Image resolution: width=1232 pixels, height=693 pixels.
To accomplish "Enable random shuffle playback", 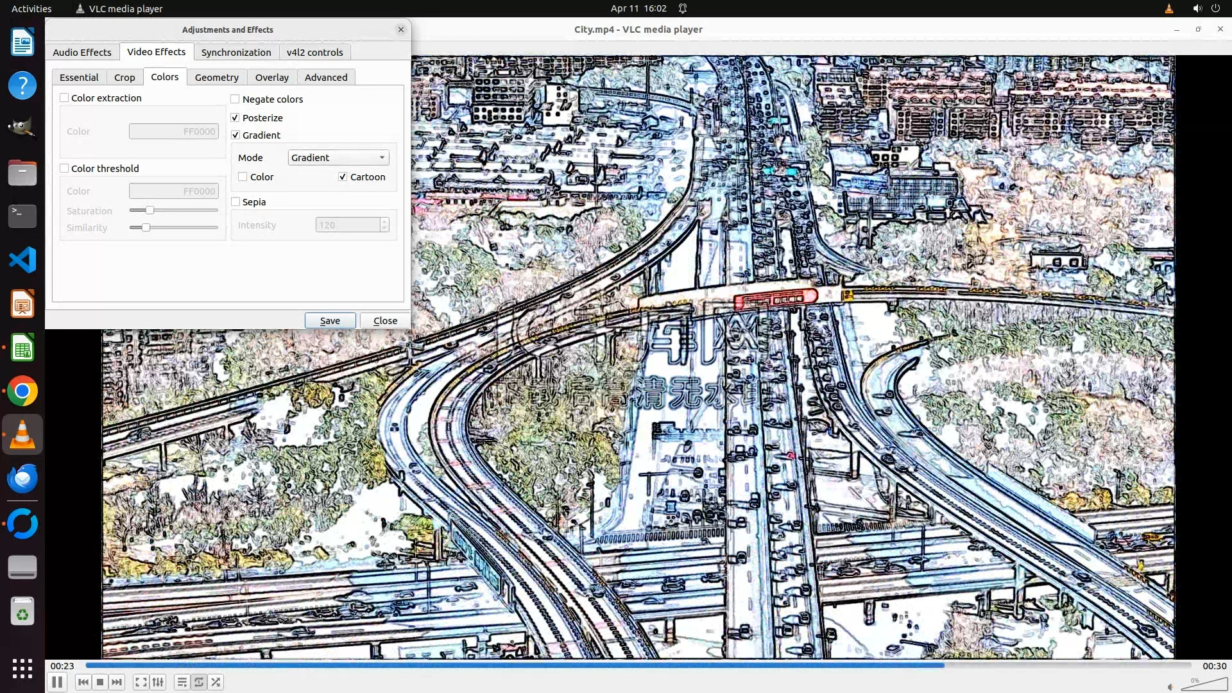I will coord(216,682).
